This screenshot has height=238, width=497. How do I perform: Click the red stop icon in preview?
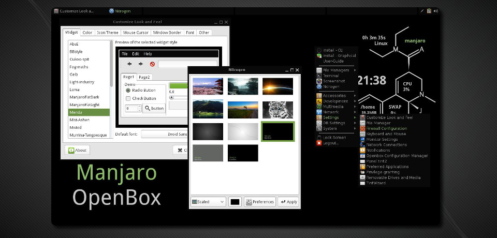tap(152, 64)
